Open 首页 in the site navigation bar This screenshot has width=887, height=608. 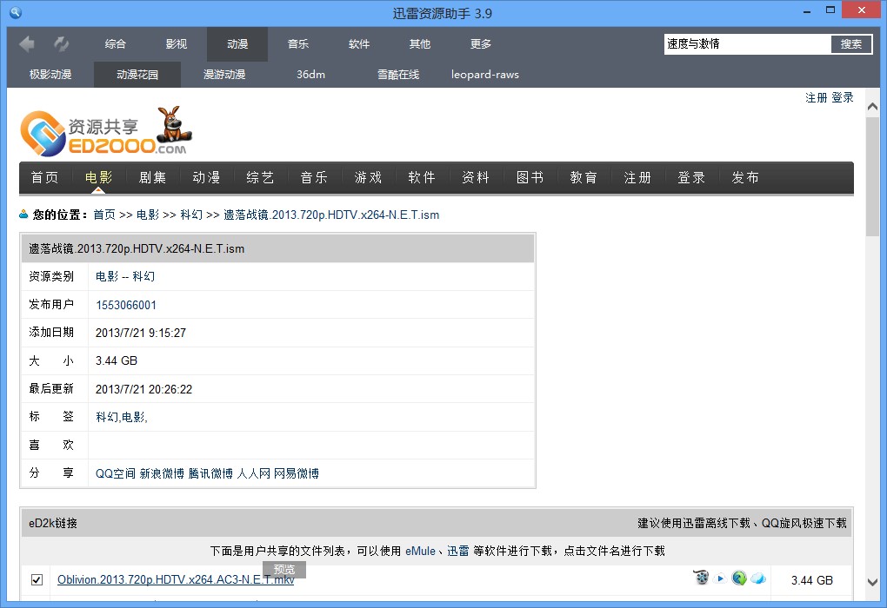click(44, 177)
